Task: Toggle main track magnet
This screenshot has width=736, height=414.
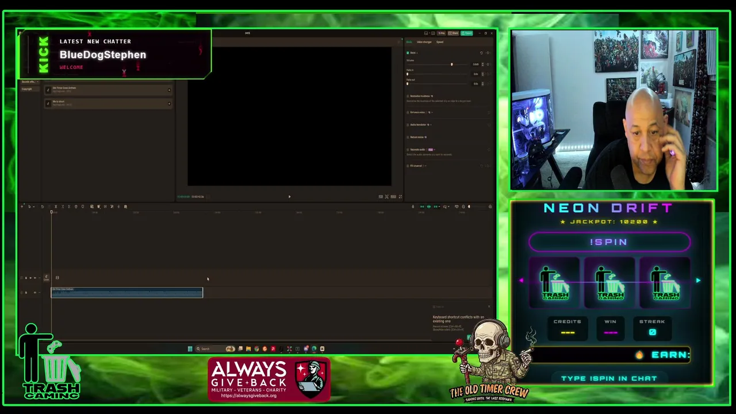Action: pyautogui.click(x=422, y=206)
